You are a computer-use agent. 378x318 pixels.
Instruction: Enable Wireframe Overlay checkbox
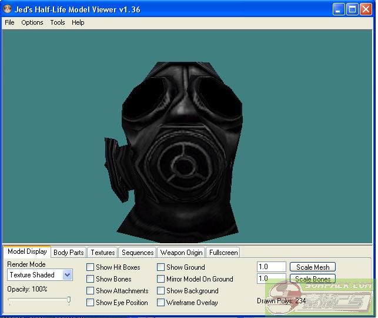click(161, 303)
